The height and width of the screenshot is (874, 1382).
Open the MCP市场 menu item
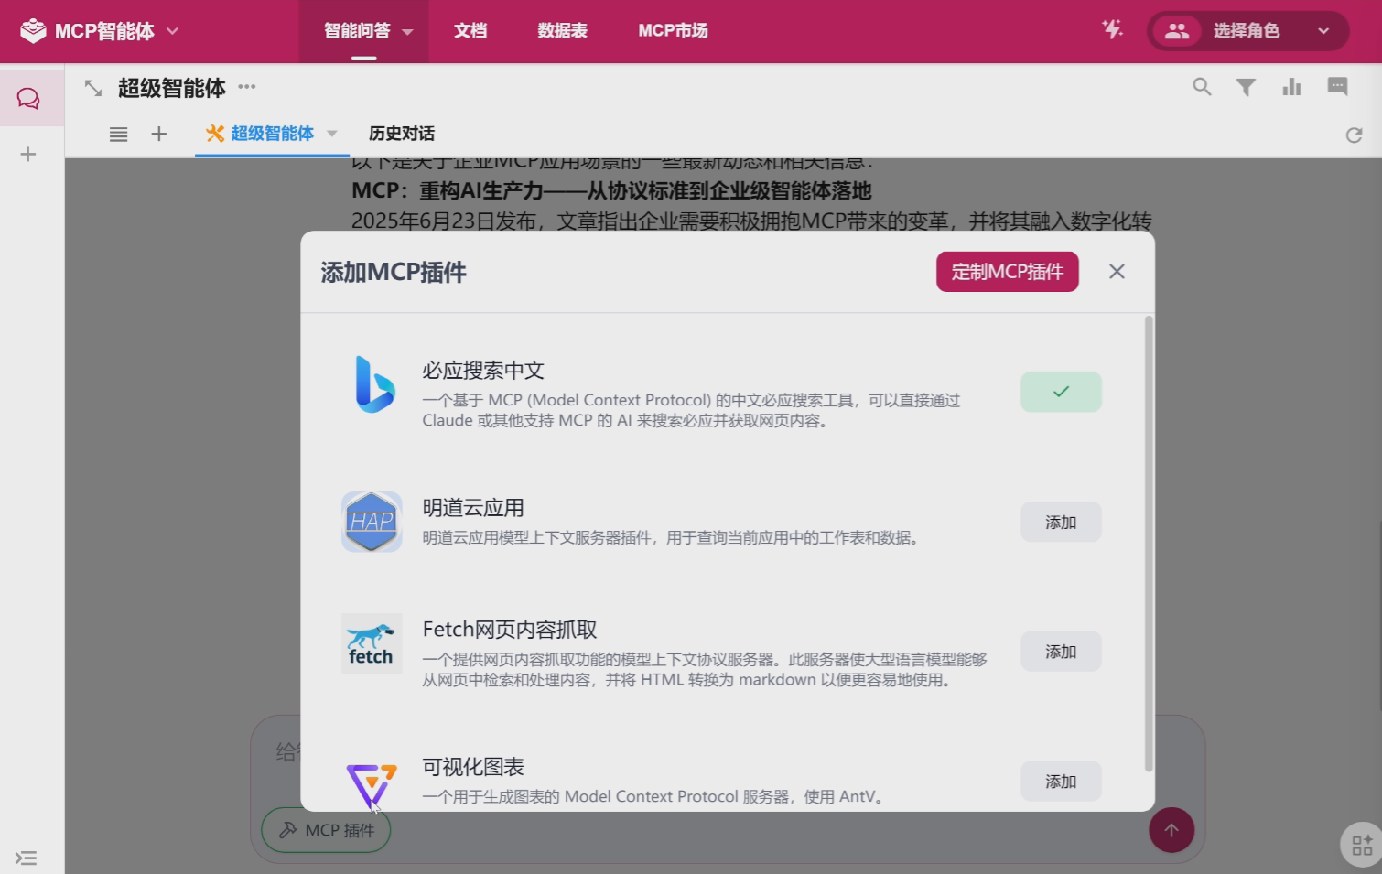point(673,31)
